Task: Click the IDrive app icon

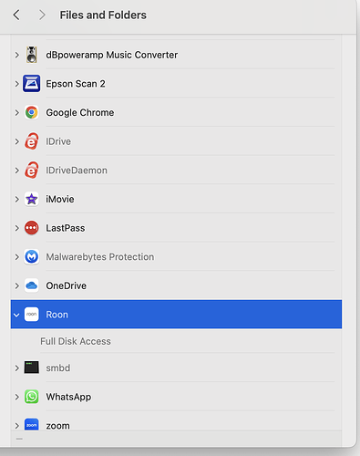Action: (x=31, y=141)
